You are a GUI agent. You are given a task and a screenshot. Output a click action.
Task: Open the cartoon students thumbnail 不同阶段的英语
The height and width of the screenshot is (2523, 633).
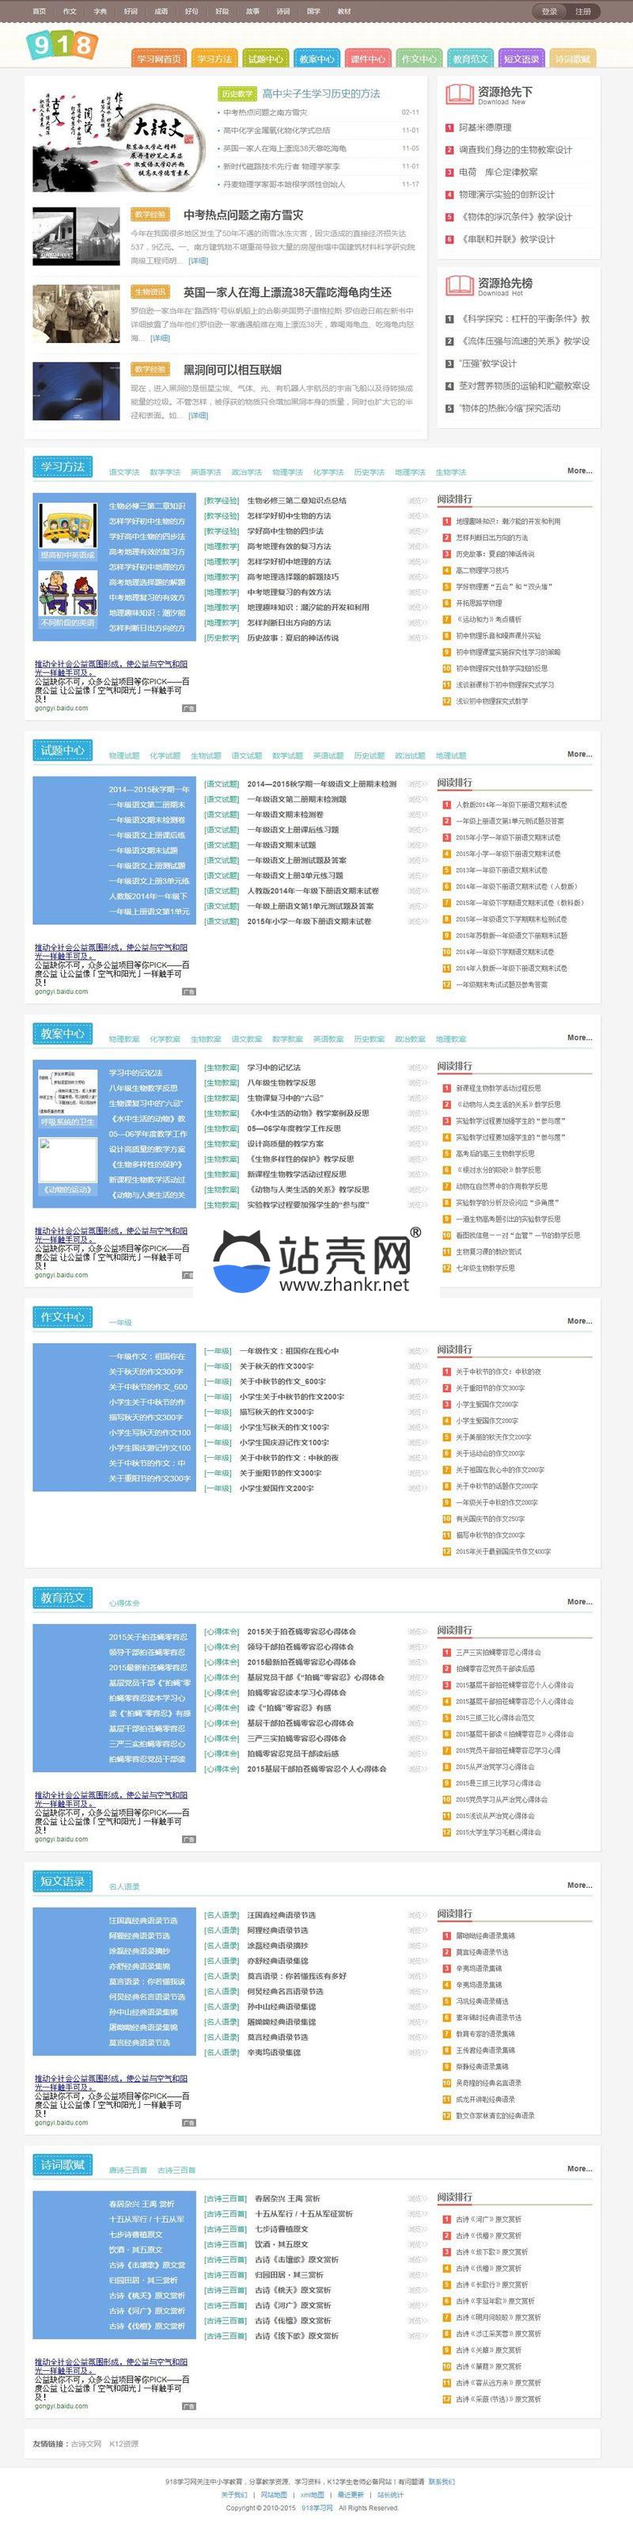pyautogui.click(x=67, y=599)
